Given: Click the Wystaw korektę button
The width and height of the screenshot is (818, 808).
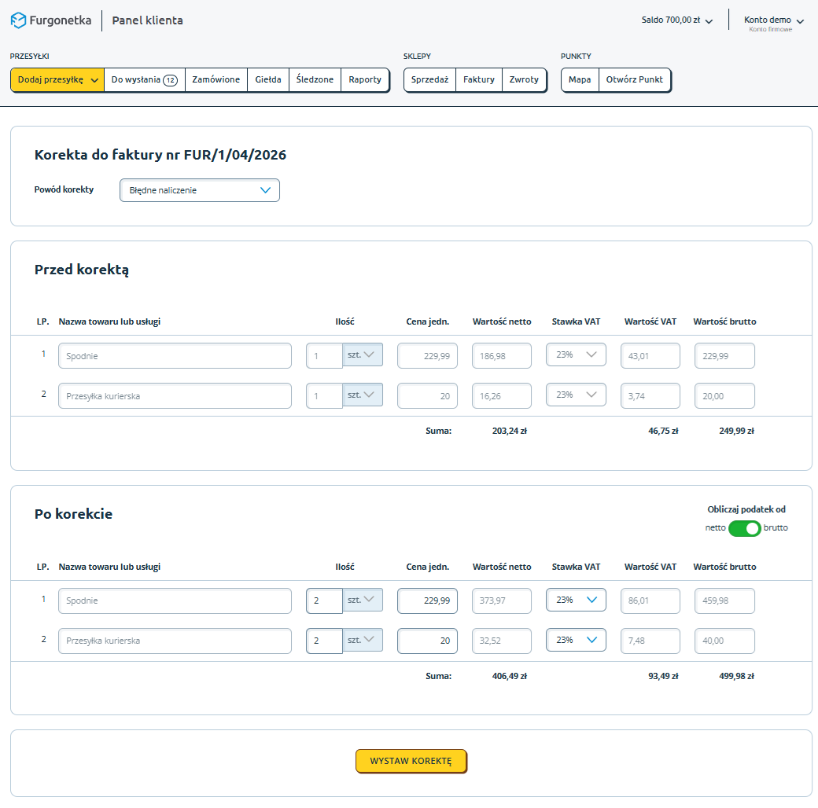Looking at the screenshot, I should (x=411, y=761).
